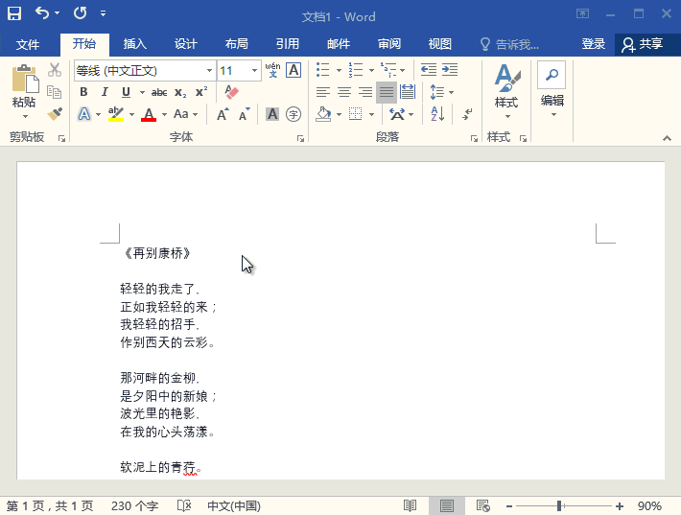Cut selection with scissors icon

click(55, 69)
